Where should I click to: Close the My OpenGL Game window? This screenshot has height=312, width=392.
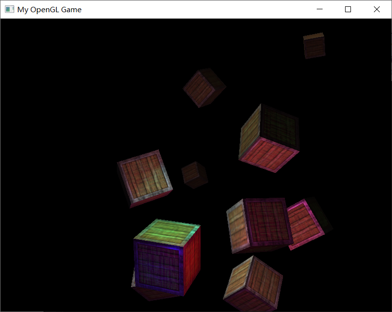[x=377, y=9]
